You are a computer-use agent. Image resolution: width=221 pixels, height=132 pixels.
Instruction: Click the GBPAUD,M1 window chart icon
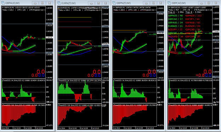[x=3, y=3]
